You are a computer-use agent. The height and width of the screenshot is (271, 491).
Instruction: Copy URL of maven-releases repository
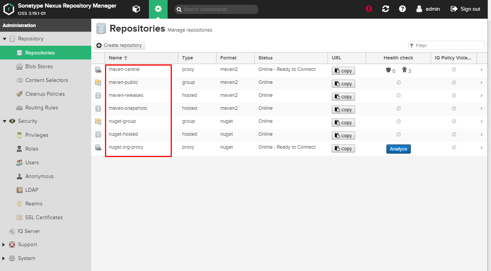point(343,97)
